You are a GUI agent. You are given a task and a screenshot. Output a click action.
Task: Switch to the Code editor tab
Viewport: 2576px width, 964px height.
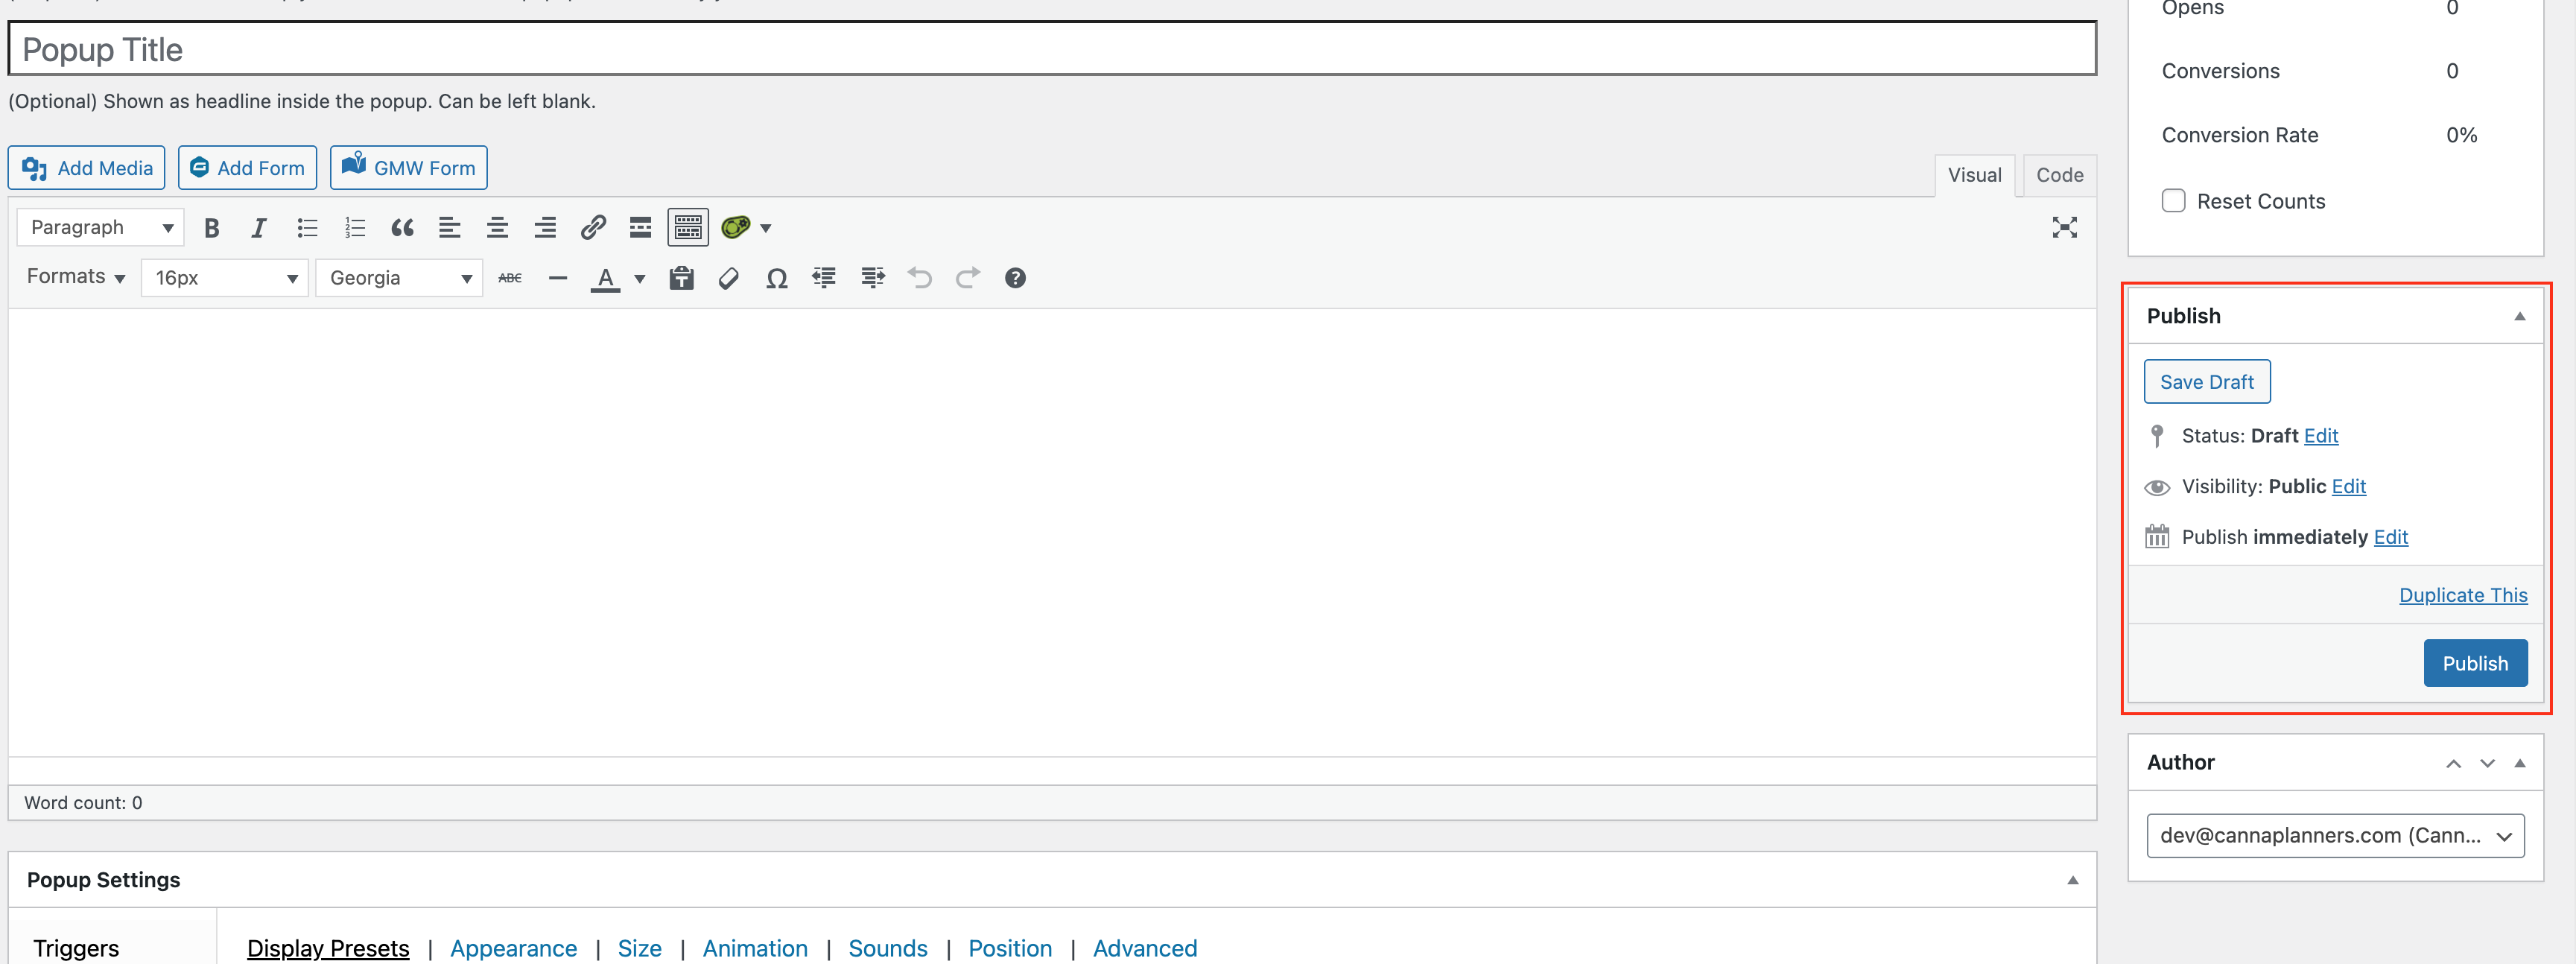pyautogui.click(x=2059, y=175)
